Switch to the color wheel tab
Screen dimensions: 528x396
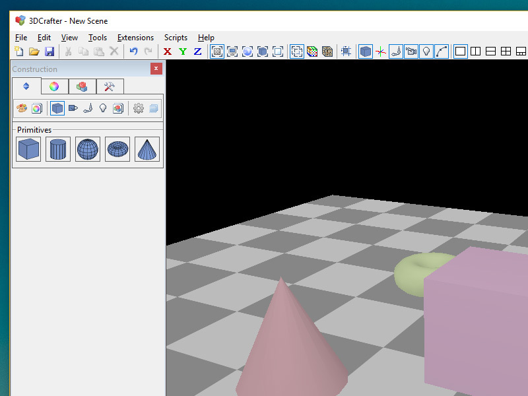click(54, 86)
